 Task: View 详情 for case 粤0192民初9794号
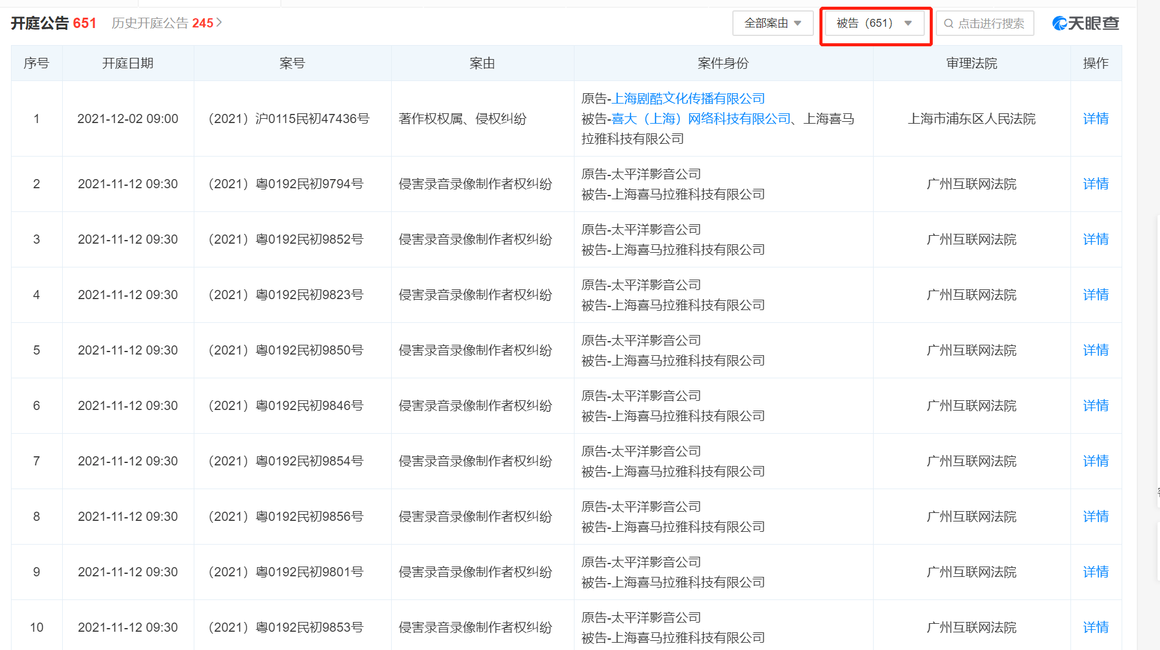[x=1095, y=184]
